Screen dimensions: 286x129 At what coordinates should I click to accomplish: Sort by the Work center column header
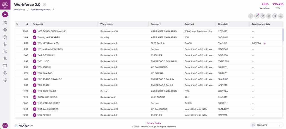click(107, 24)
